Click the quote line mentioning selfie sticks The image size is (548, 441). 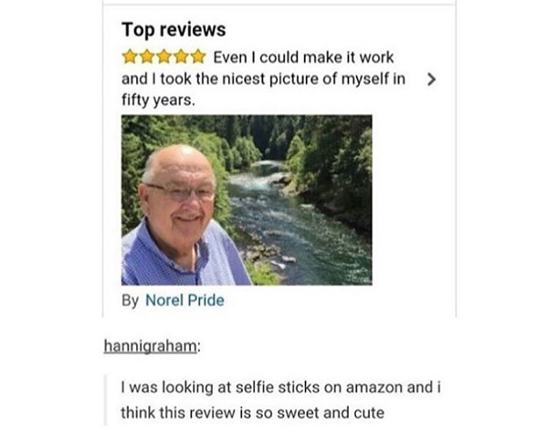tap(280, 387)
